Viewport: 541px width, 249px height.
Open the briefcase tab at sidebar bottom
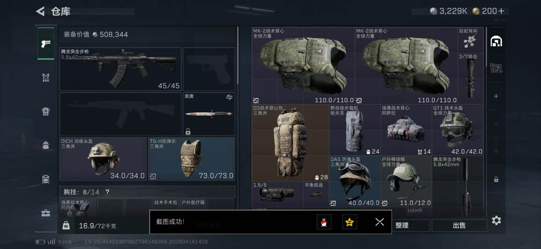tap(46, 213)
